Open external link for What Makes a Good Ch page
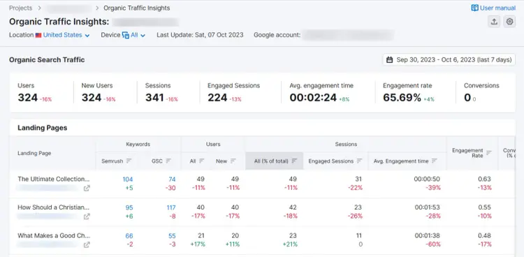 pos(87,245)
